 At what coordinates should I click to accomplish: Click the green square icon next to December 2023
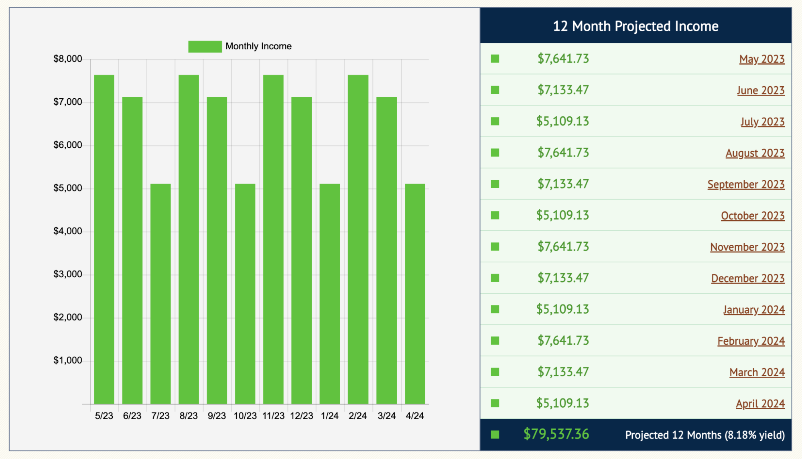[495, 278]
